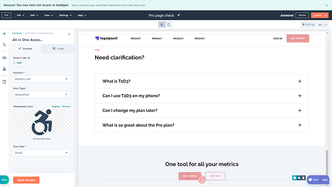Click the last PRODUCT nav item

[x=200, y=39]
